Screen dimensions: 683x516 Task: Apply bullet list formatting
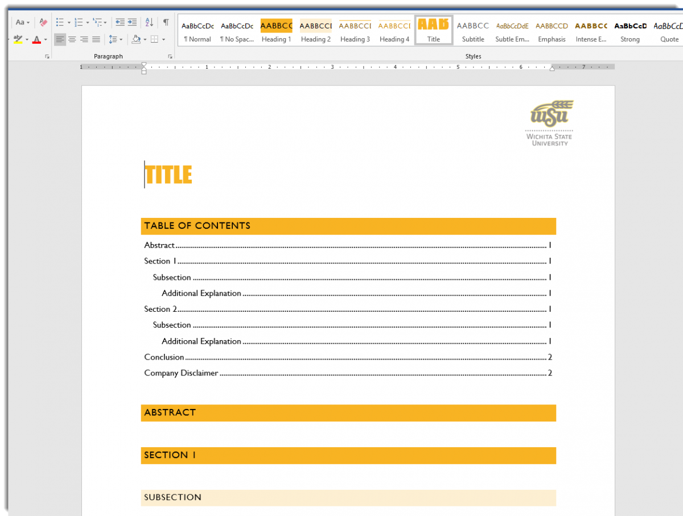tap(60, 23)
